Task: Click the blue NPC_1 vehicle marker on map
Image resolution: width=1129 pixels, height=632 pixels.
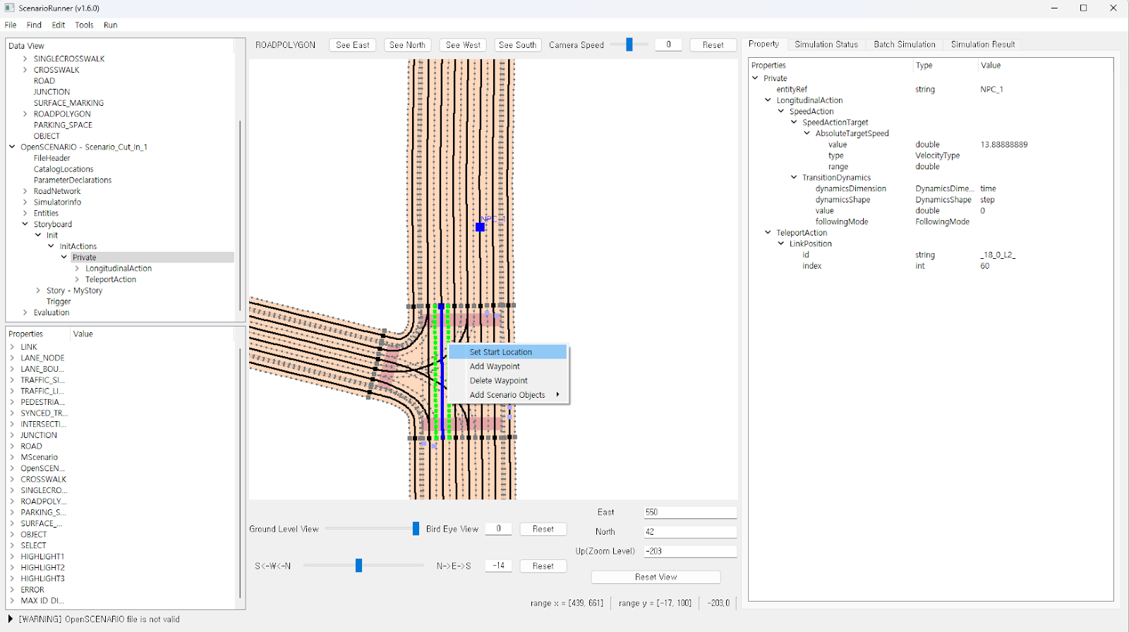Action: coord(480,227)
